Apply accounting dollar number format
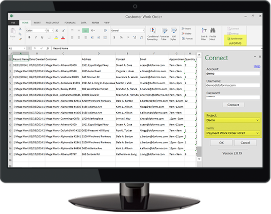Screen dimensions: 271x214 click(114, 38)
